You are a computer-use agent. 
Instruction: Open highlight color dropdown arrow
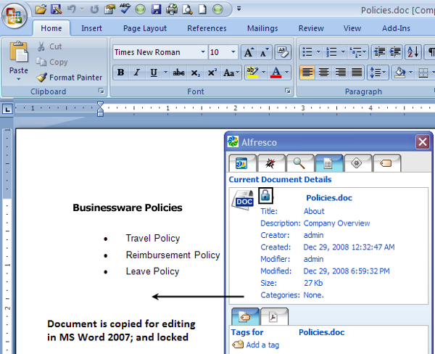point(264,73)
